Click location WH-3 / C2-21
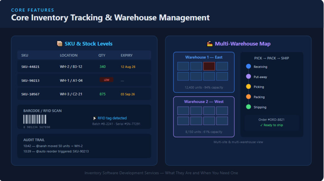This screenshot has height=181, width=324. click(71, 94)
